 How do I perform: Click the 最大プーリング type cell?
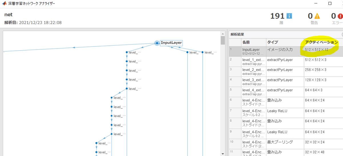point(285,144)
